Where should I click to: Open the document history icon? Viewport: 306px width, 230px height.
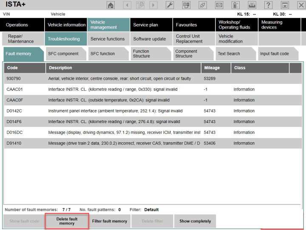pos(140,5)
